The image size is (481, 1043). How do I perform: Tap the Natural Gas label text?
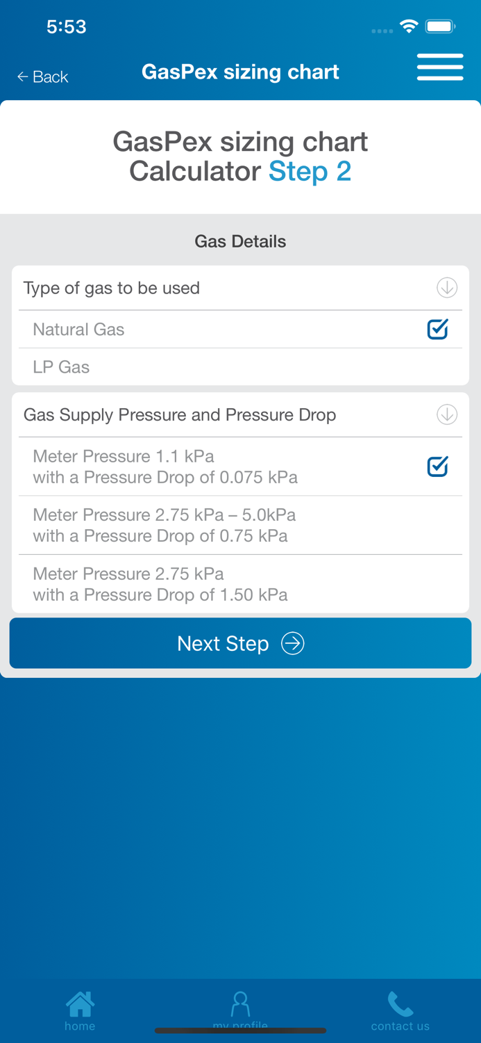point(78,330)
